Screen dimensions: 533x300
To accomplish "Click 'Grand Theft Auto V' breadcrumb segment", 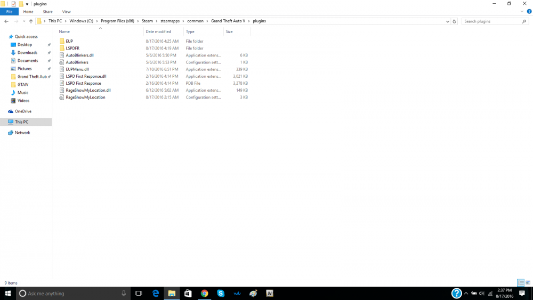I will (x=228, y=21).
